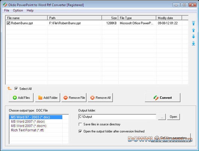Sort by the File Type column header
This screenshot has width=199, height=151.
(x=137, y=18)
